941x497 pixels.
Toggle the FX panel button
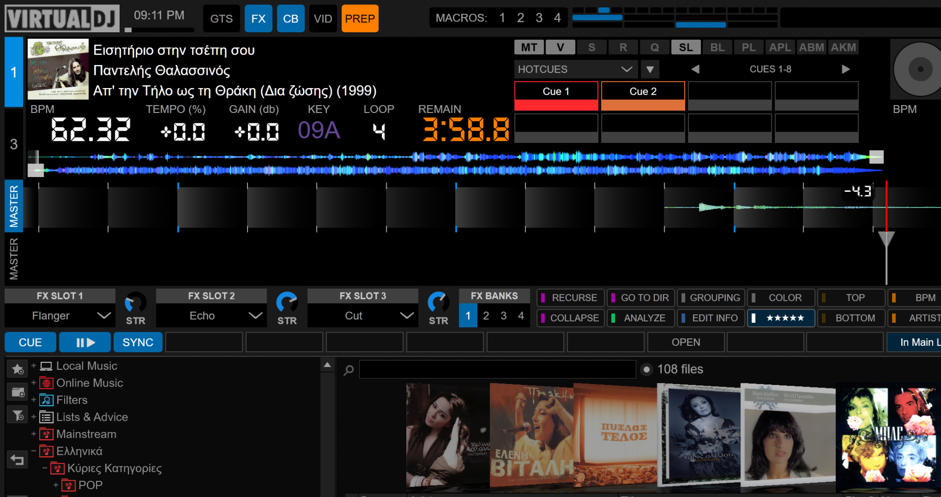(x=258, y=19)
